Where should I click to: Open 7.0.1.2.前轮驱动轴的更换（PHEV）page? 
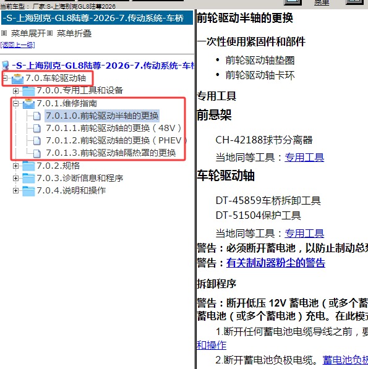(x=116, y=140)
